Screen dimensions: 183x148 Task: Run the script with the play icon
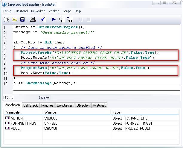point(54,19)
